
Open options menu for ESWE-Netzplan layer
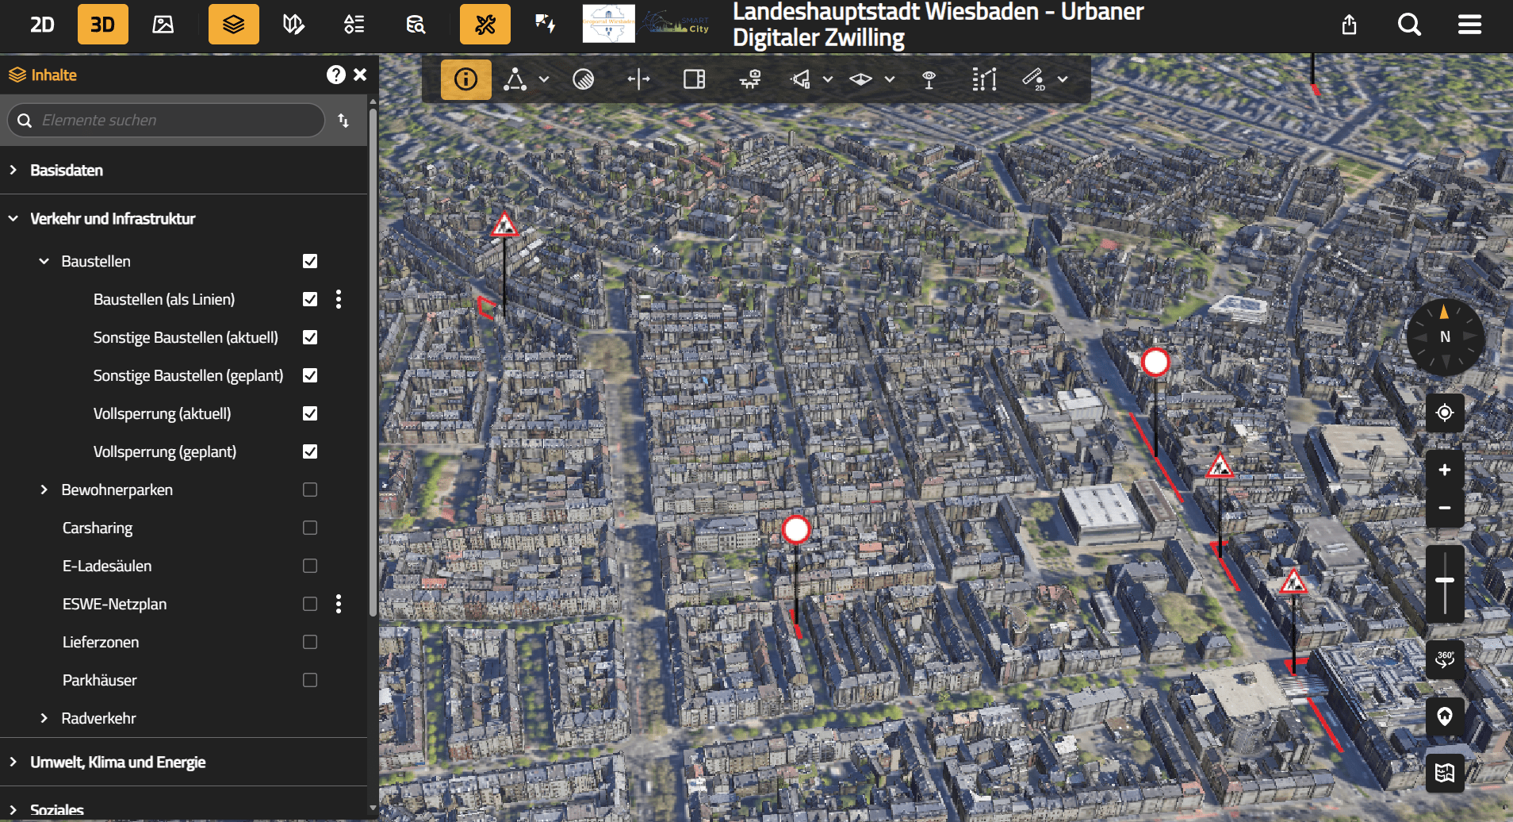pyautogui.click(x=339, y=604)
